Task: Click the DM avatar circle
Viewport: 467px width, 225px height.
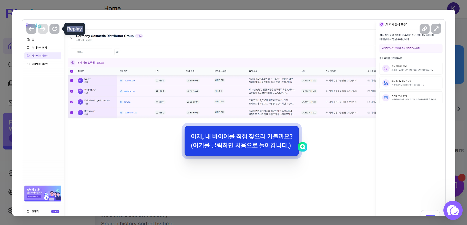Action: [x=80, y=102]
